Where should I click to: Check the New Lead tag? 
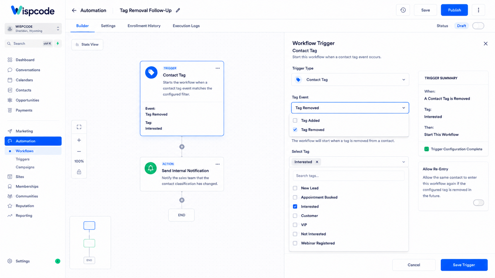coord(295,188)
